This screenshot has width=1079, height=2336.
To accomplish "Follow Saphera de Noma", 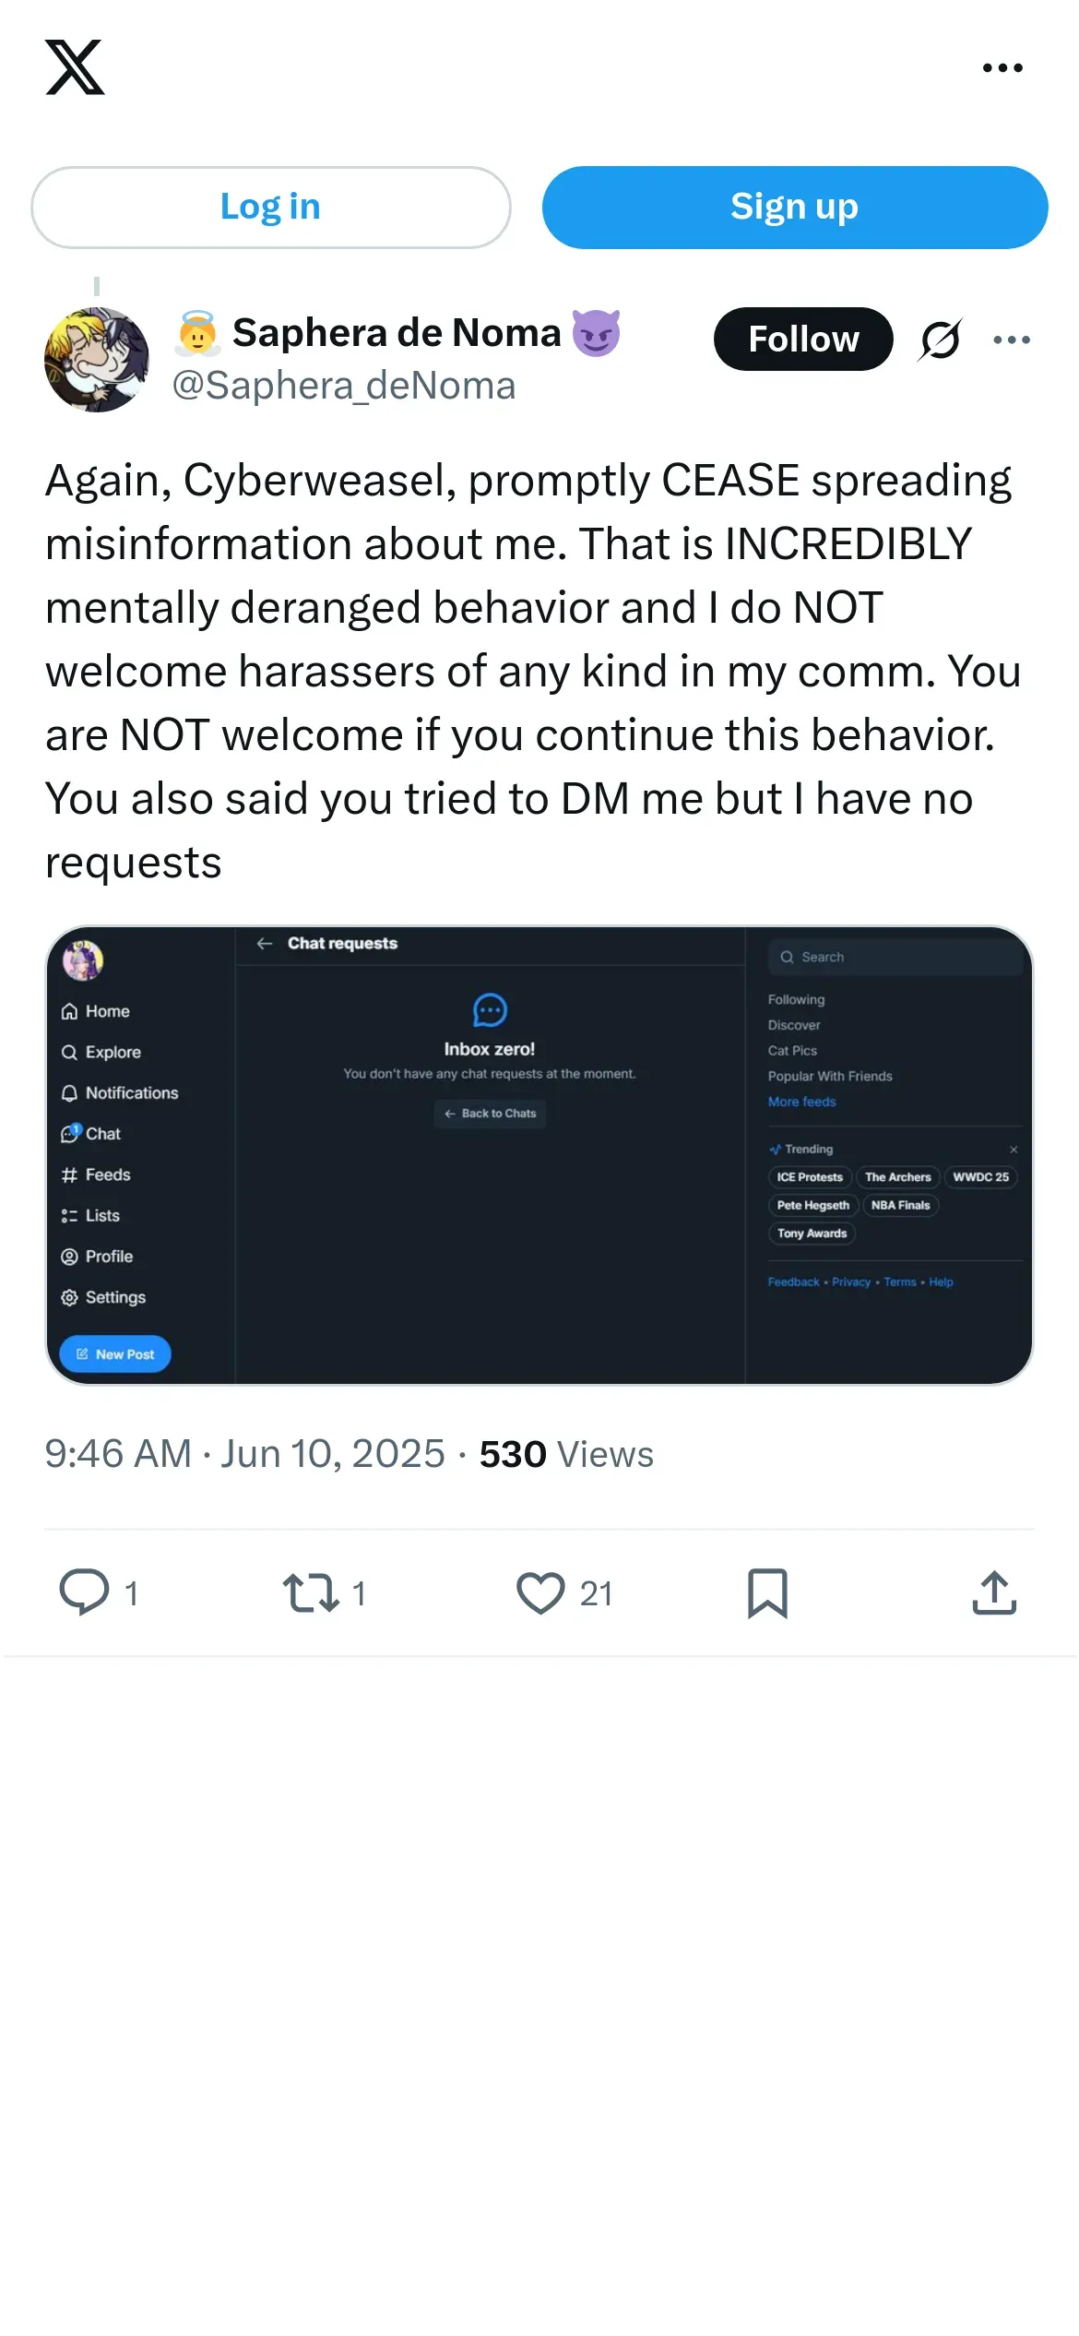I will point(802,339).
